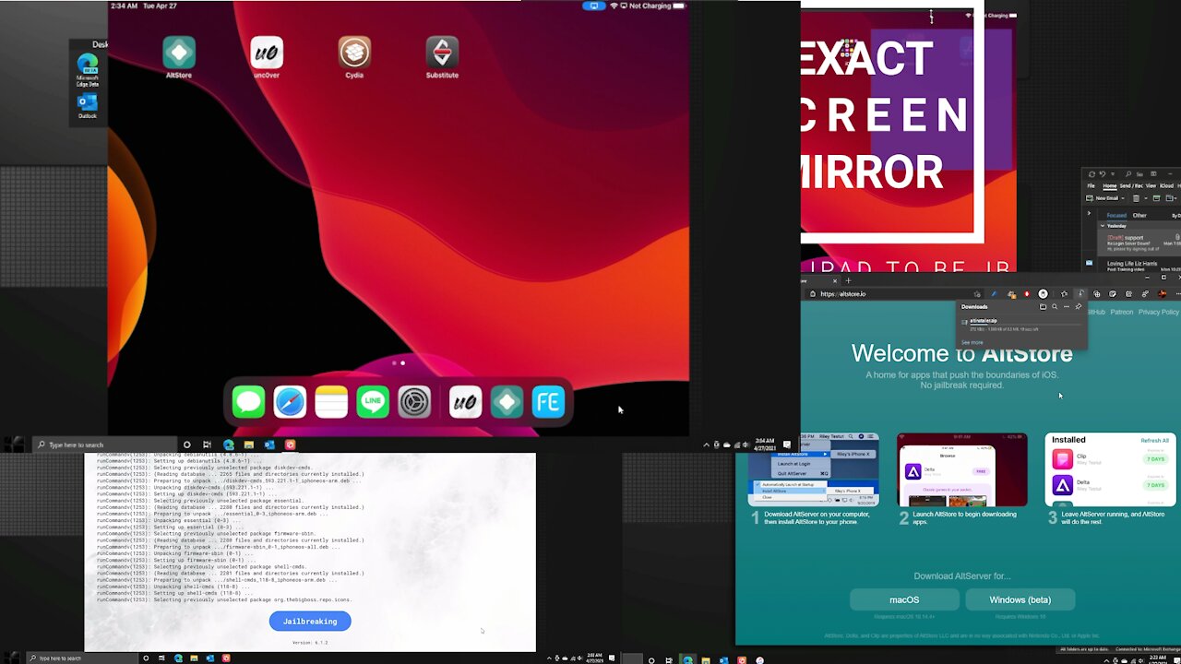The width and height of the screenshot is (1181, 664).
Task: Click Launch AltStore step 2 thumbnail
Action: (x=962, y=470)
